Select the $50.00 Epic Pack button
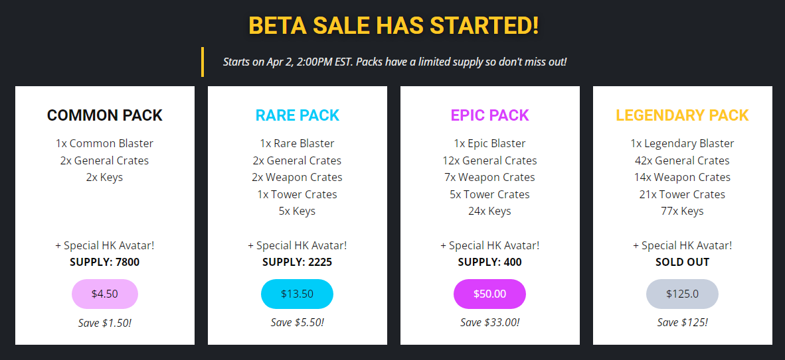785x360 pixels. (489, 294)
